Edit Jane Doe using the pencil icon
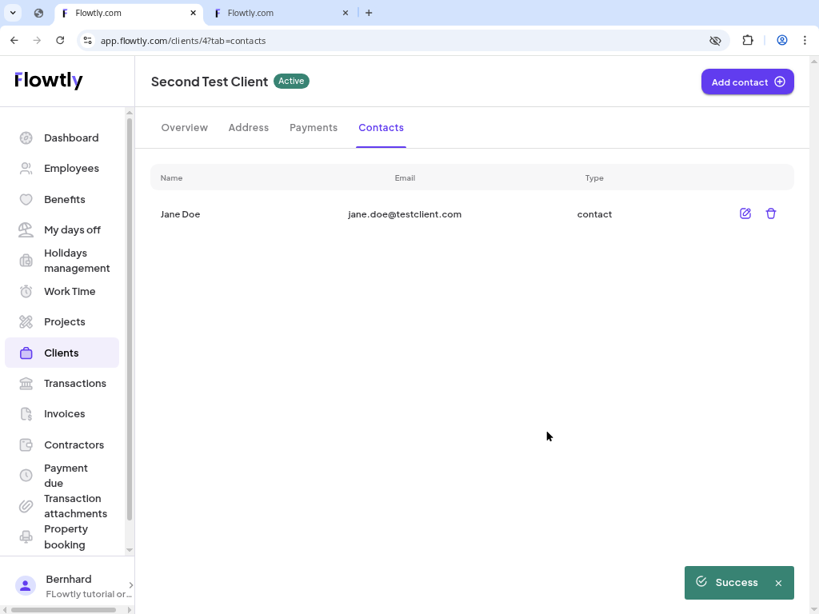Image resolution: width=819 pixels, height=614 pixels. (x=745, y=213)
